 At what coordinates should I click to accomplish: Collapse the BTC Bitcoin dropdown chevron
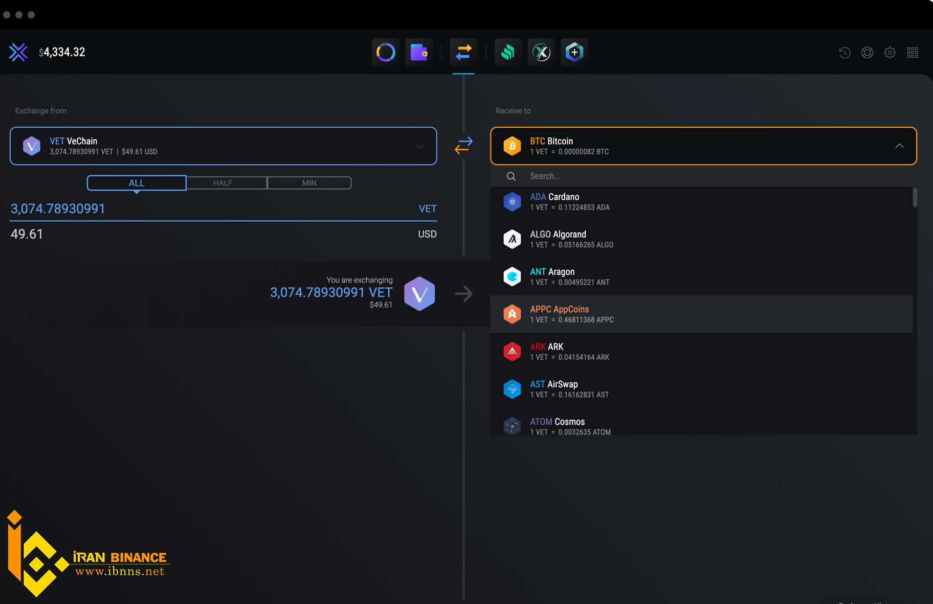899,146
